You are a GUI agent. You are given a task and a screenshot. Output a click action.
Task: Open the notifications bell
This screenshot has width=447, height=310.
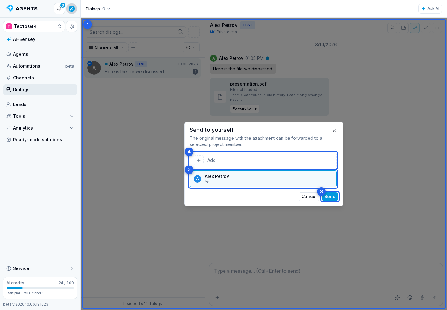59,9
